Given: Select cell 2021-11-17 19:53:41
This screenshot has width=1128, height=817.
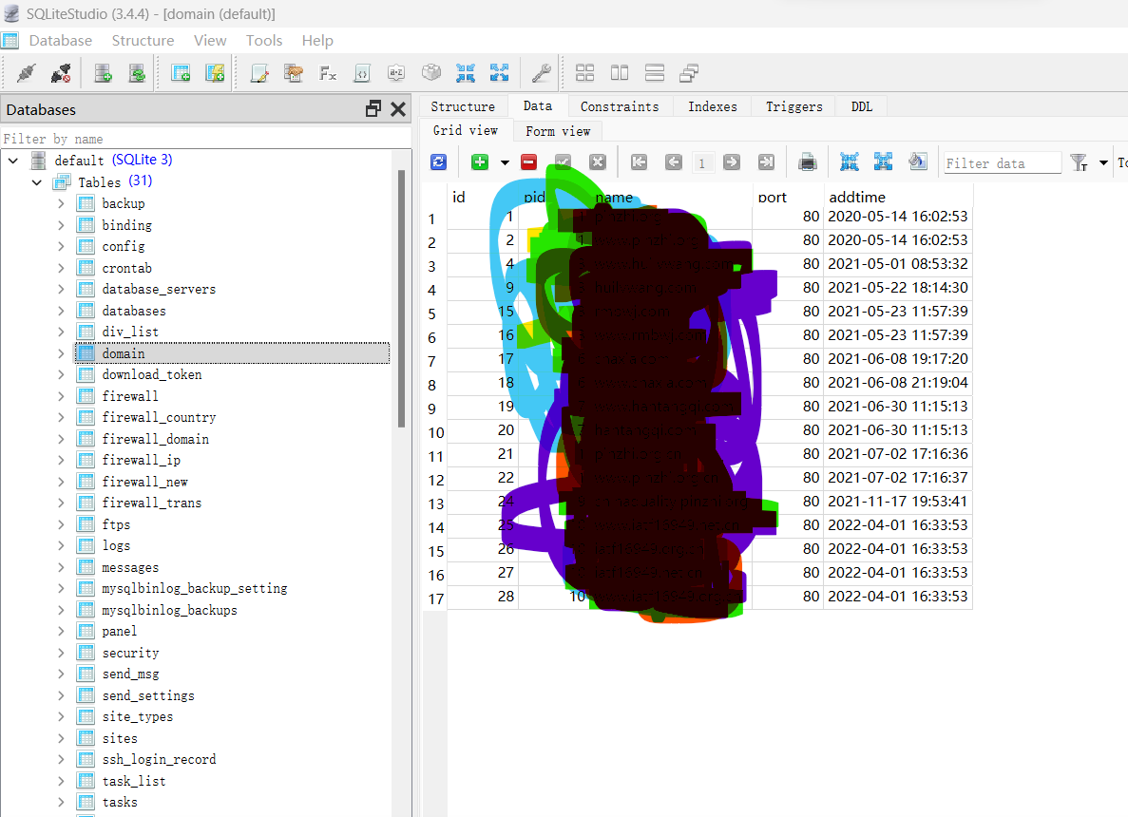Looking at the screenshot, I should pos(897,502).
